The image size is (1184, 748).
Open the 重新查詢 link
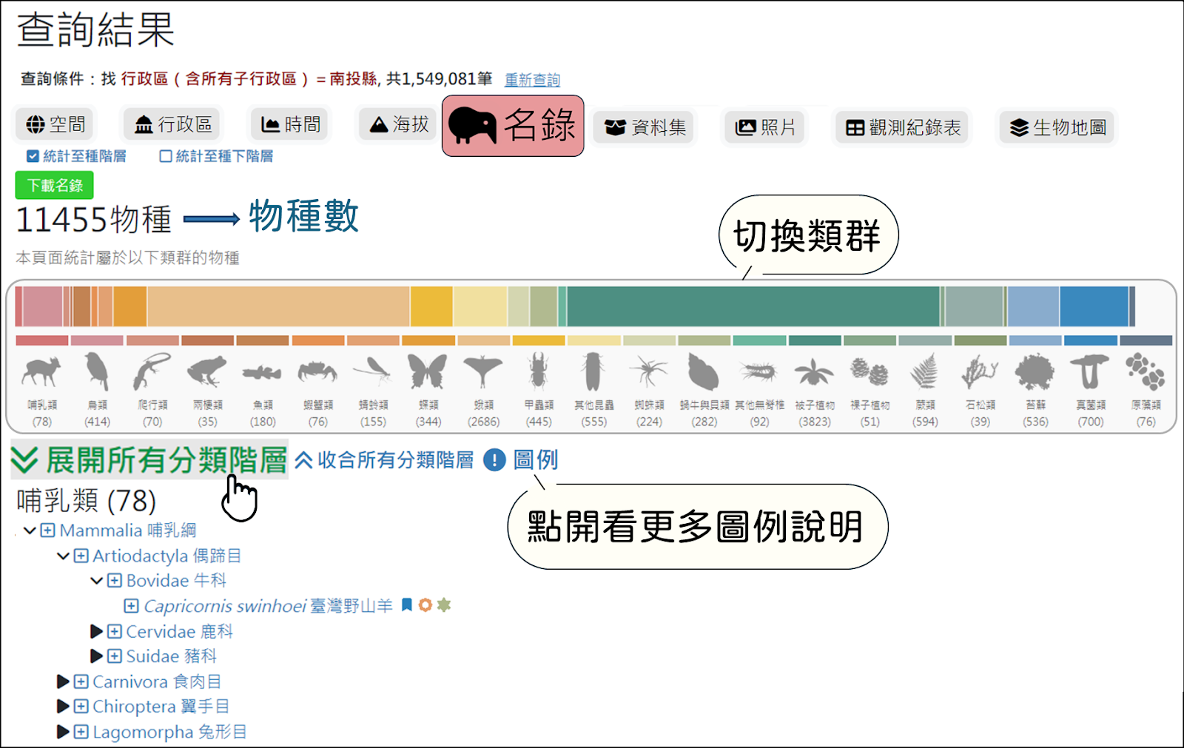[x=531, y=80]
